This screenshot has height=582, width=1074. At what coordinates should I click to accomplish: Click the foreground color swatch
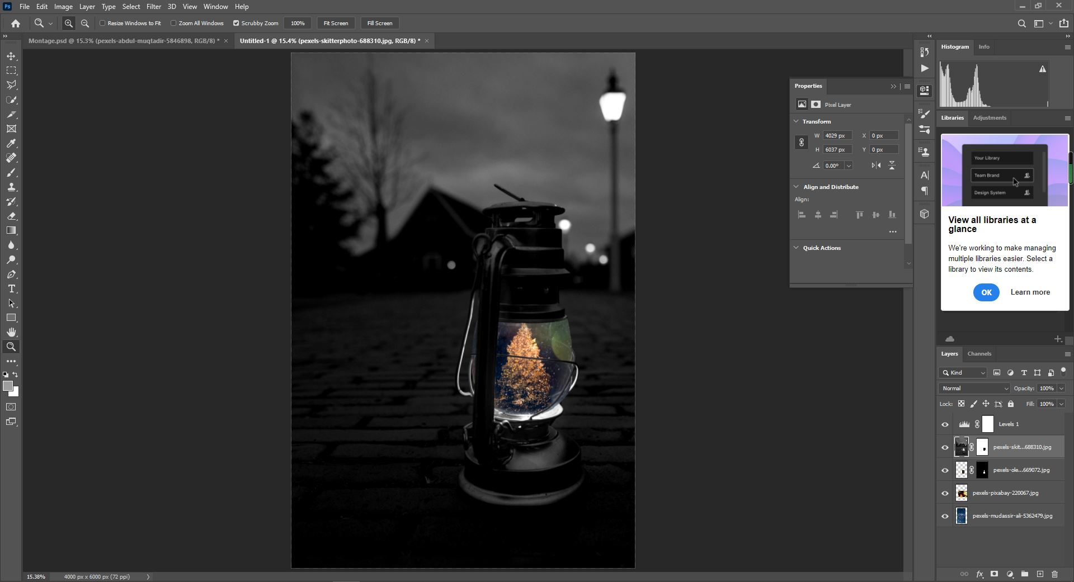[x=7, y=386]
